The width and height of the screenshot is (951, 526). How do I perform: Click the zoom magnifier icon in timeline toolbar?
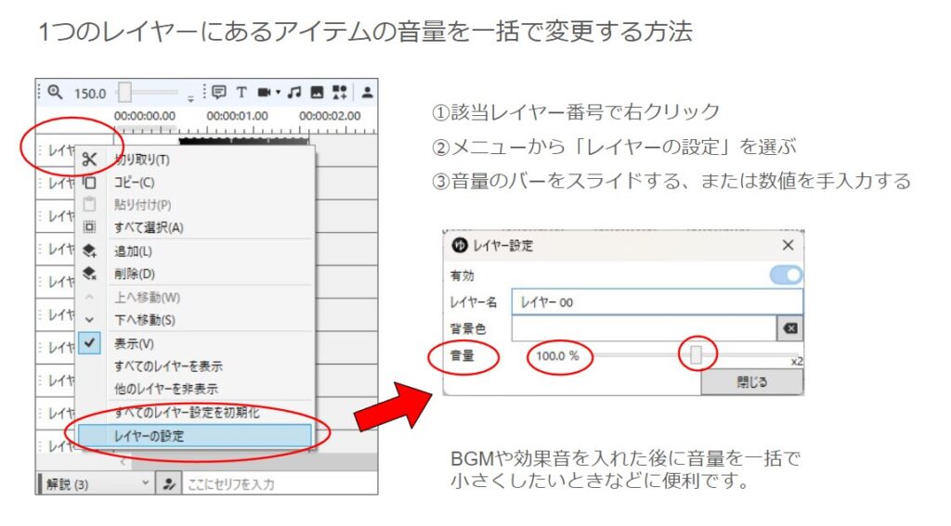point(55,92)
